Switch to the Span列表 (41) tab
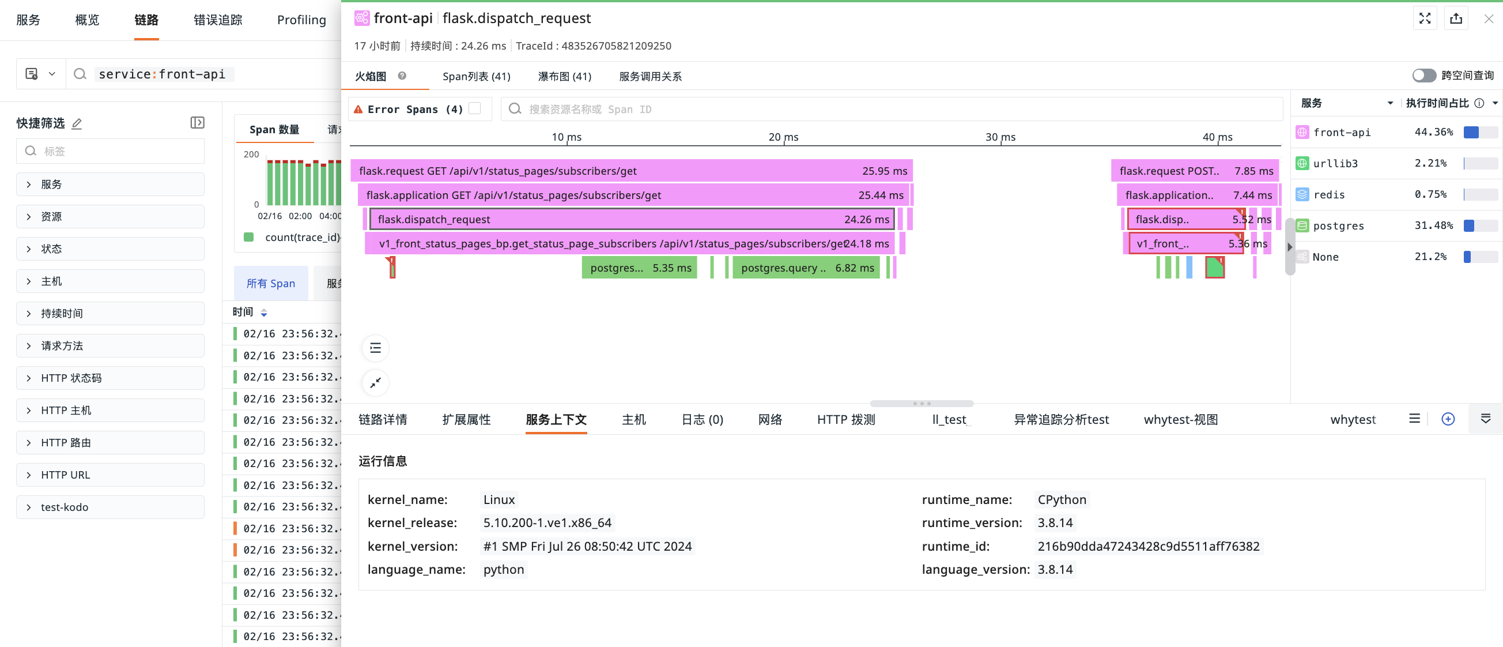 point(476,77)
